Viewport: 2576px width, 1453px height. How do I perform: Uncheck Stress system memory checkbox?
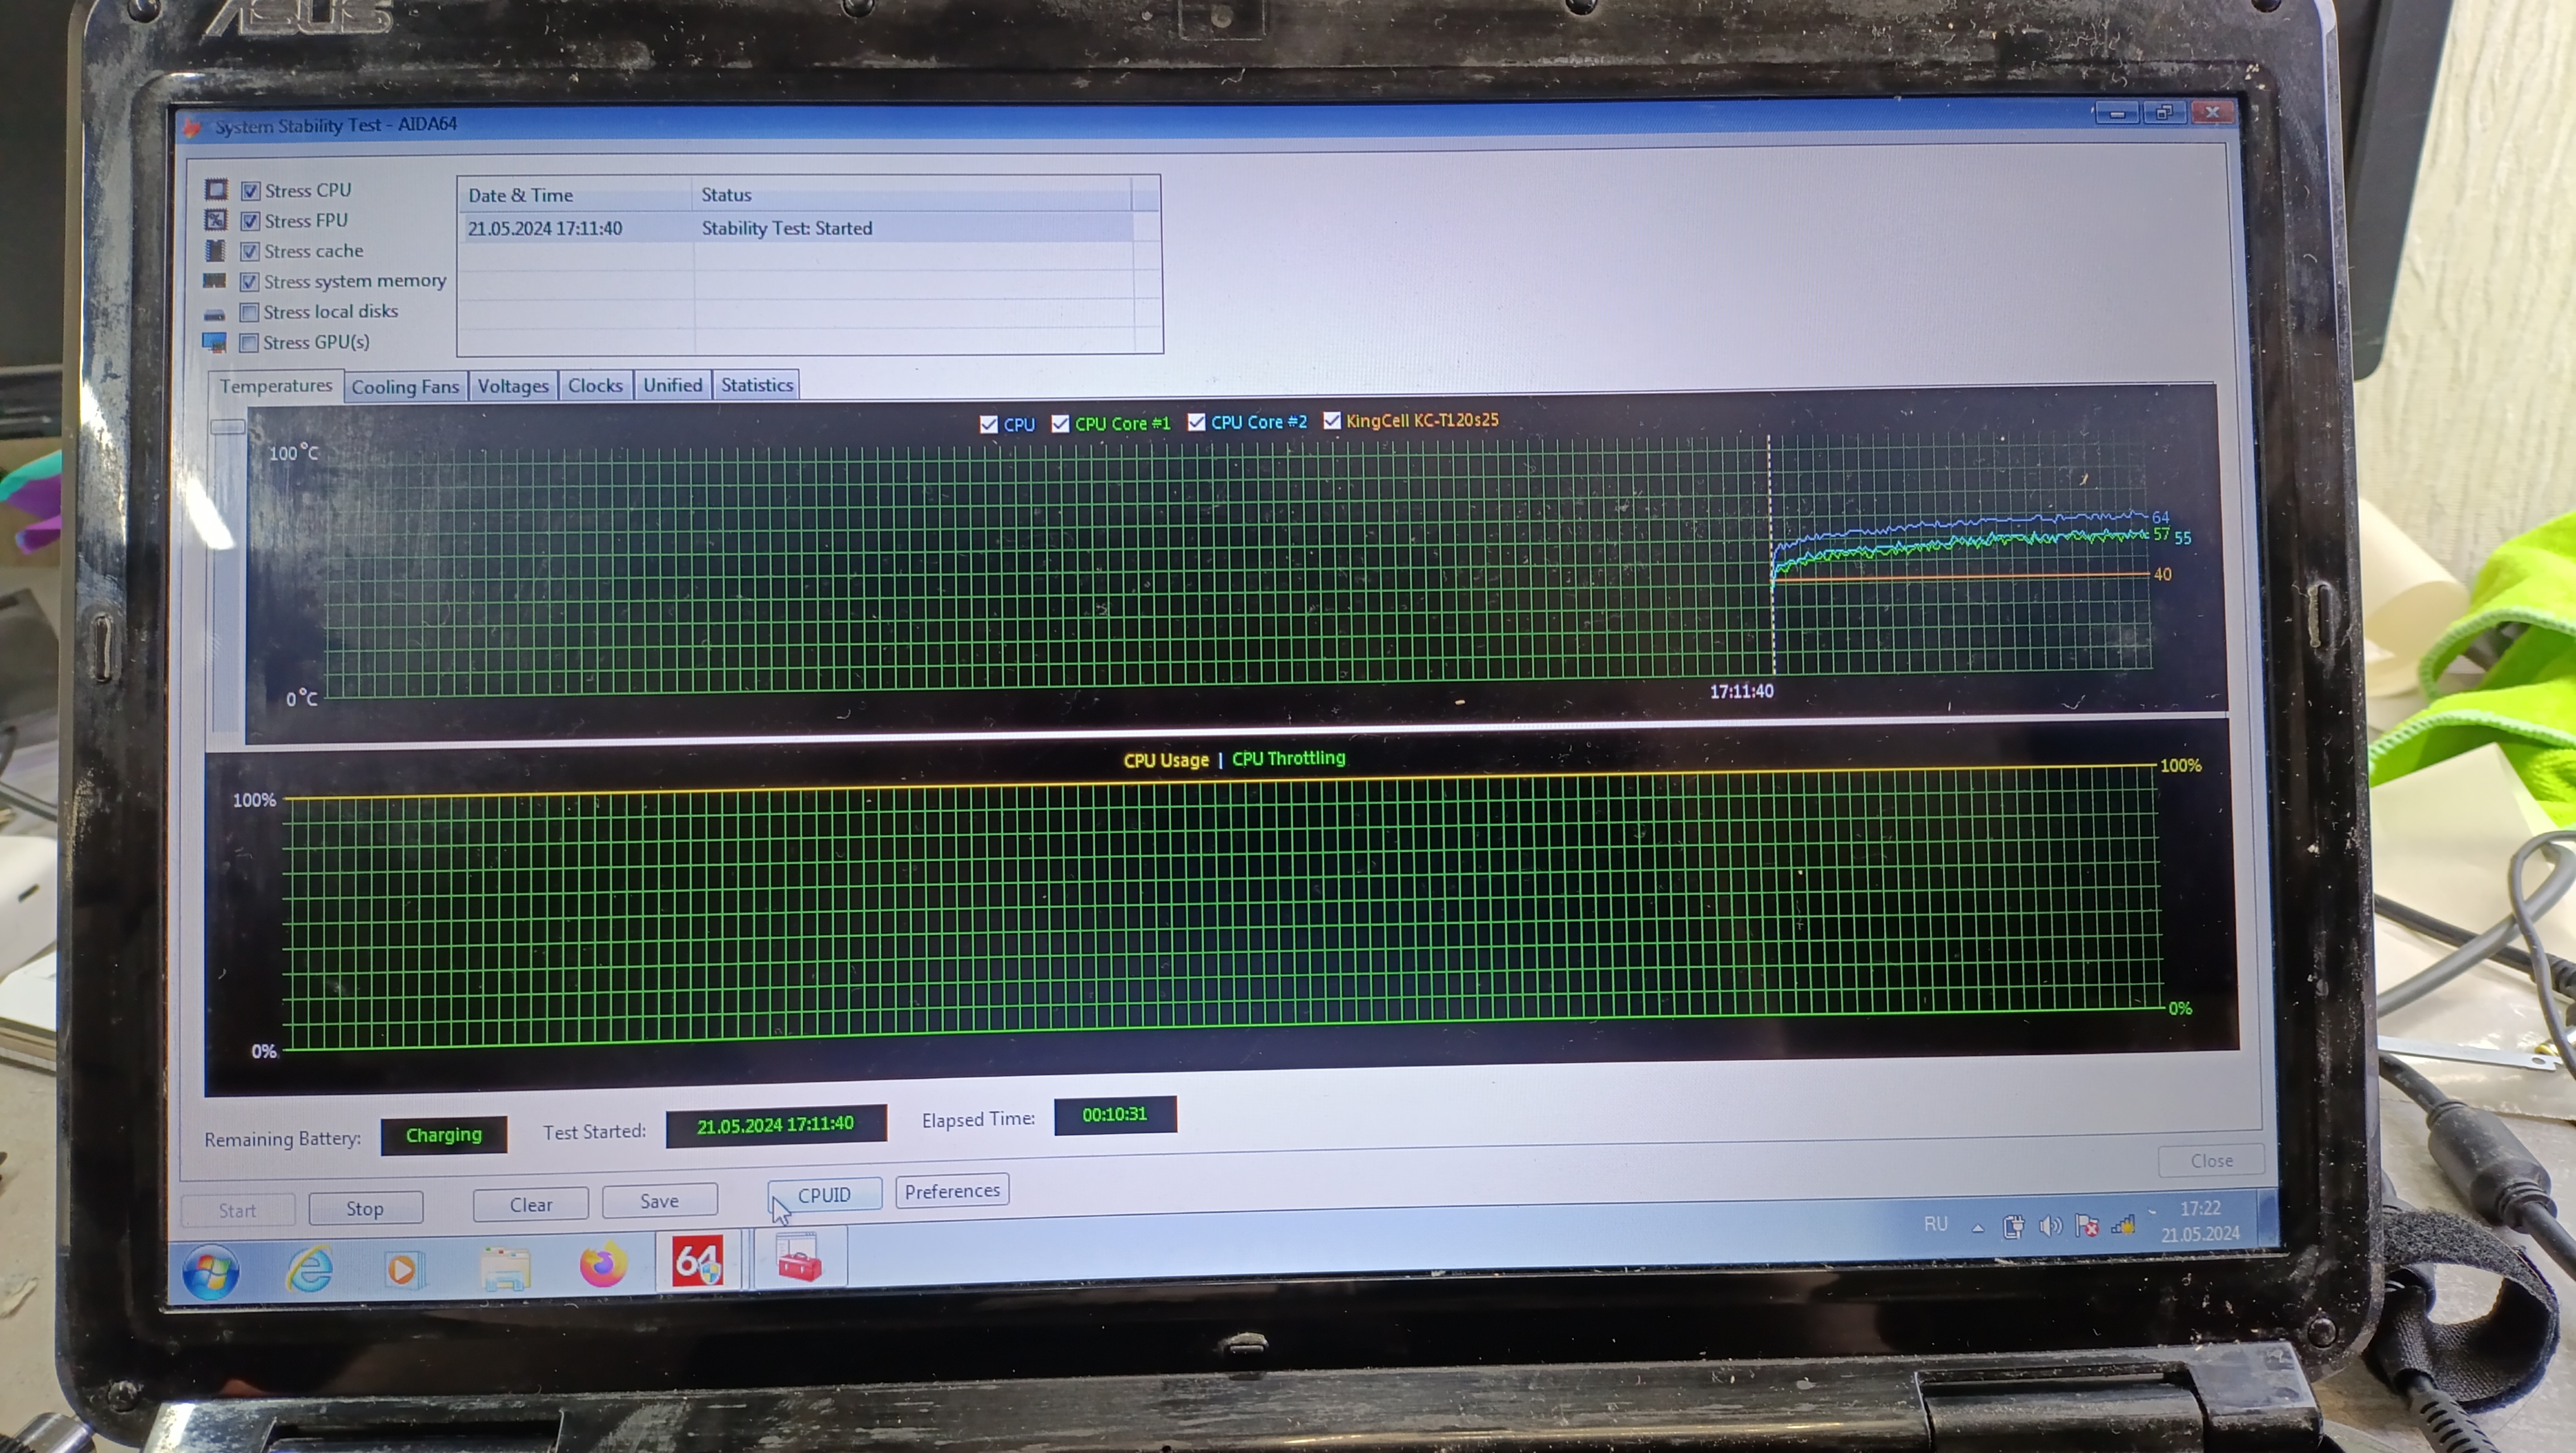click(250, 282)
